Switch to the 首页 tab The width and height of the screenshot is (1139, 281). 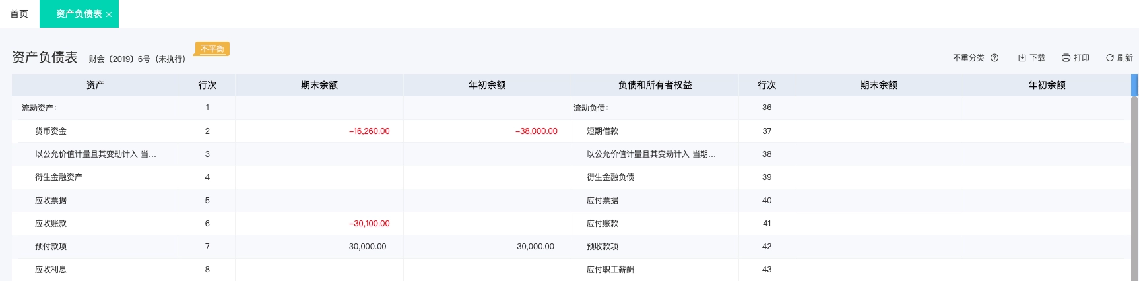19,14
